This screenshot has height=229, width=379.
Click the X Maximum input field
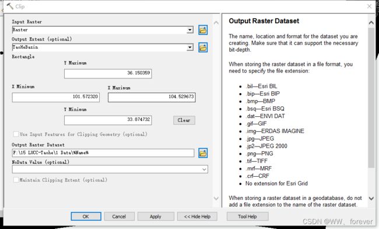152,98
